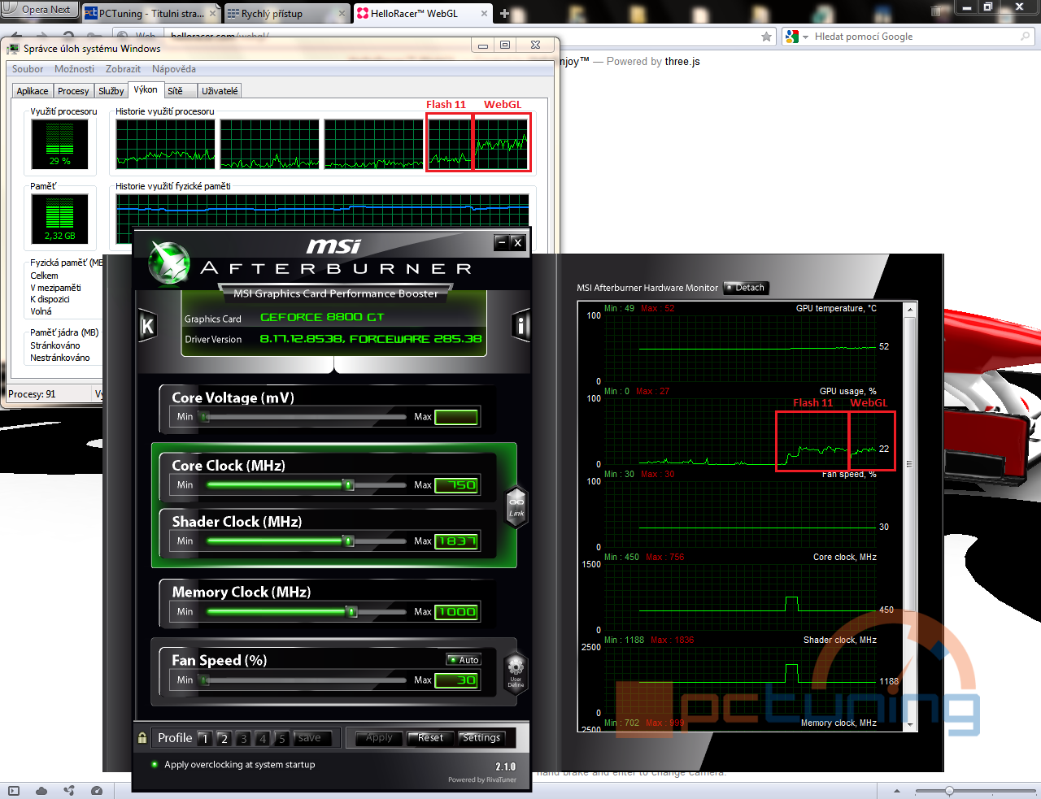Open Afterburner info panel icon
1041x799 pixels.
[x=520, y=326]
